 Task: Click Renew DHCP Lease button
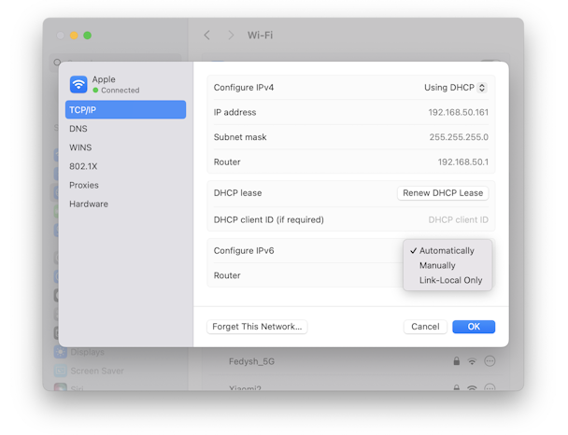click(443, 193)
